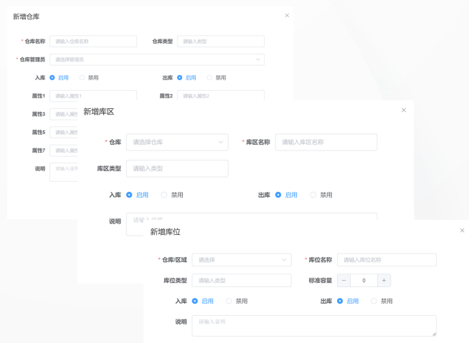
Task: Click the 仓库类型 input field
Action: (220, 42)
